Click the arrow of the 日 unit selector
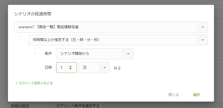 tap(105, 68)
